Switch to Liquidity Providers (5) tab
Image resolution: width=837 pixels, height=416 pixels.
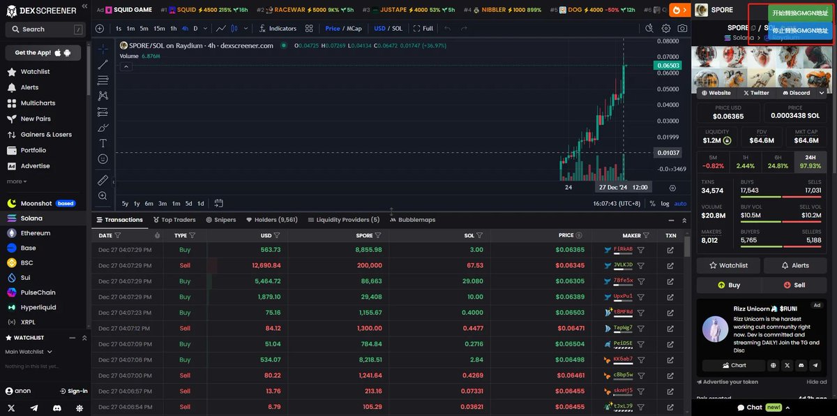(x=344, y=220)
